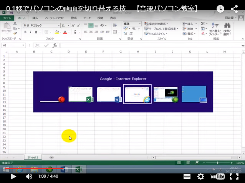The image size is (245, 183).
Task: Click the AutoSum sigma icon
Action: [x=203, y=24]
